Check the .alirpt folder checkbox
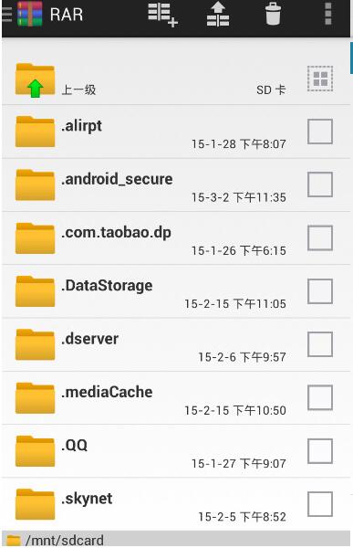This screenshot has width=353, height=548. [x=320, y=132]
